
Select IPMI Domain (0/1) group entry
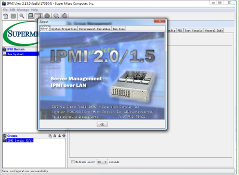(x=20, y=141)
